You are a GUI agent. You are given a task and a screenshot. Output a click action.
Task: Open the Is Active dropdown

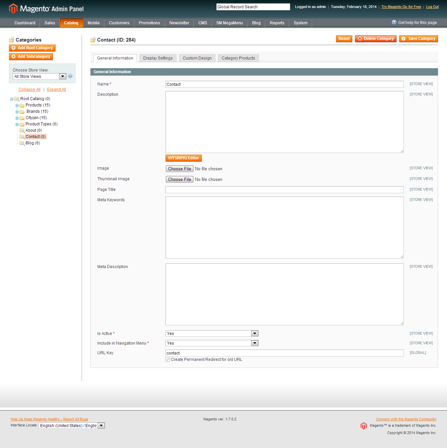212,334
